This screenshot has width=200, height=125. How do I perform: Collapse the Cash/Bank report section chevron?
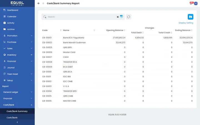[31, 105]
